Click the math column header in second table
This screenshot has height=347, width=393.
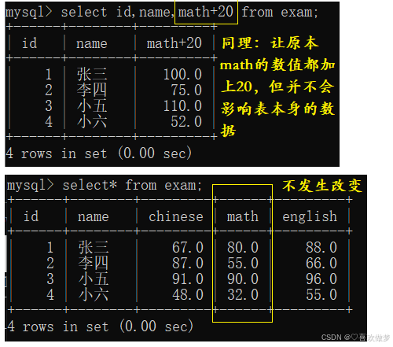click(x=243, y=216)
